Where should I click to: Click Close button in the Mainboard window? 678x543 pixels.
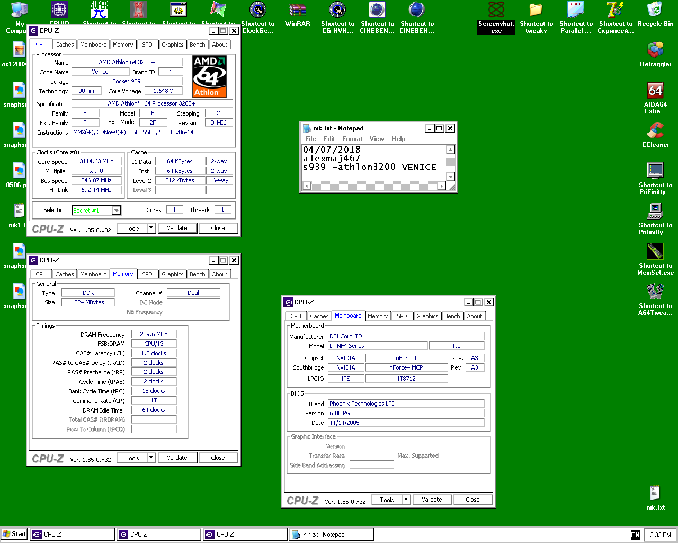(472, 500)
